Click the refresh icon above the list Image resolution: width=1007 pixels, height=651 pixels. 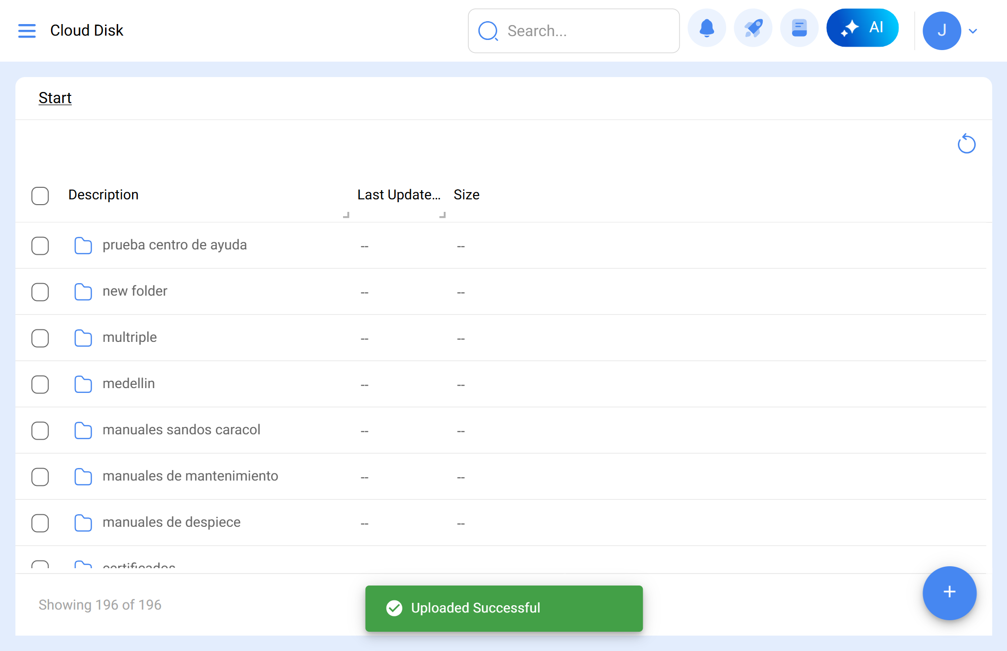click(966, 144)
